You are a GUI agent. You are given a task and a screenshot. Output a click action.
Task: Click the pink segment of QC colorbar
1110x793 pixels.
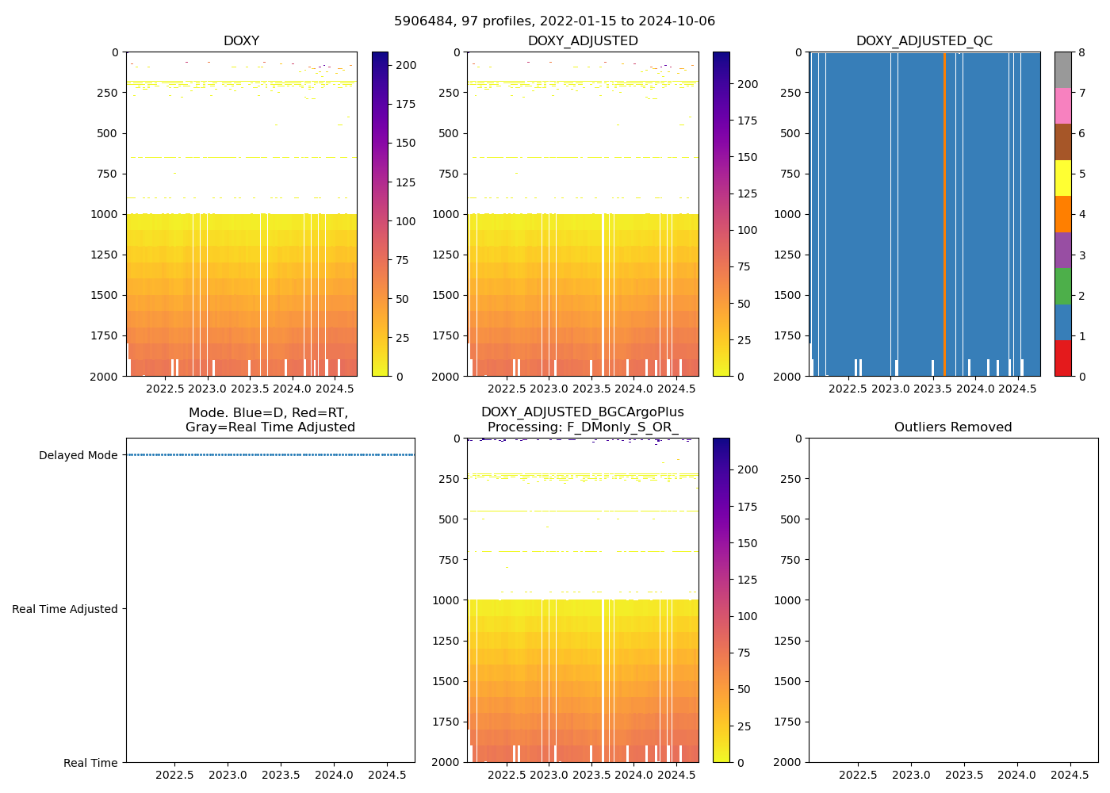click(1062, 105)
